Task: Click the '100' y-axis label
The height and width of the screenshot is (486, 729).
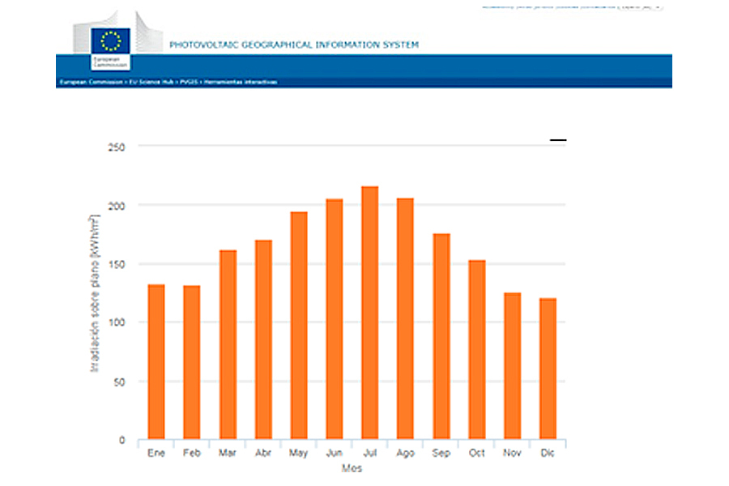Action: pyautogui.click(x=117, y=322)
